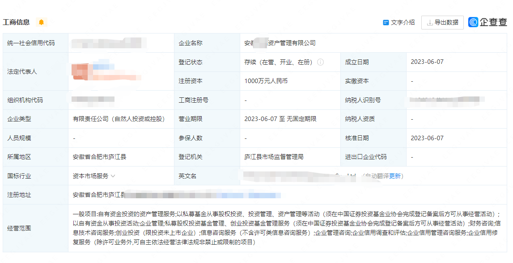Screen dimensions: 513x263
Task: Click the 更新 link beside 自动翻译
Action: pos(395,176)
